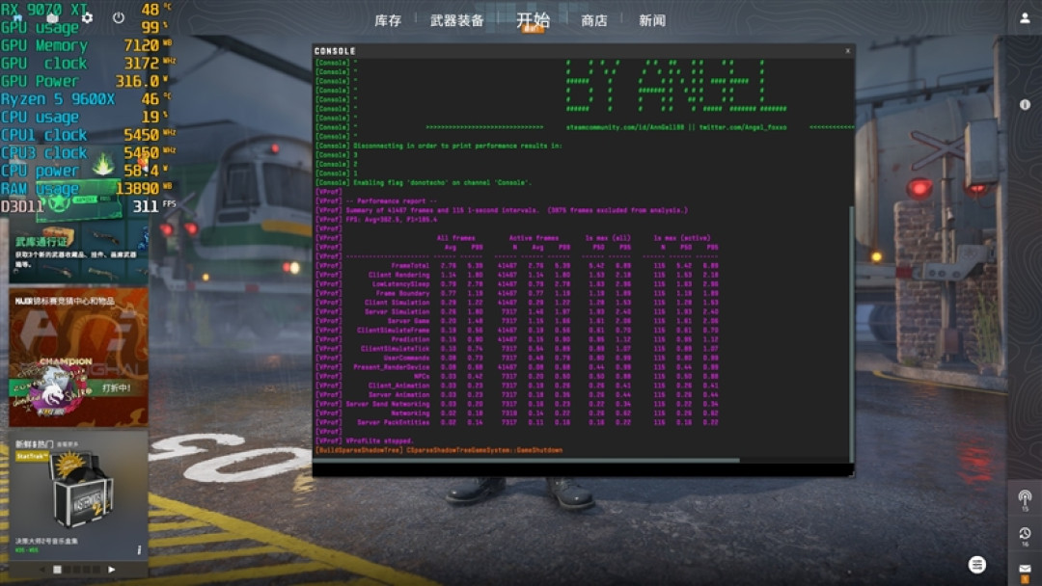Open the StatTrak music kit box card
The height and width of the screenshot is (586, 1042).
coord(78,496)
